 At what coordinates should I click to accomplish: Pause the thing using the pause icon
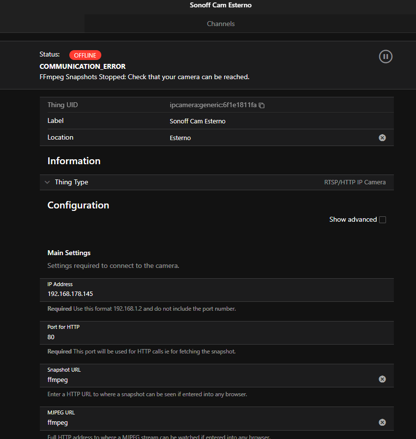386,57
